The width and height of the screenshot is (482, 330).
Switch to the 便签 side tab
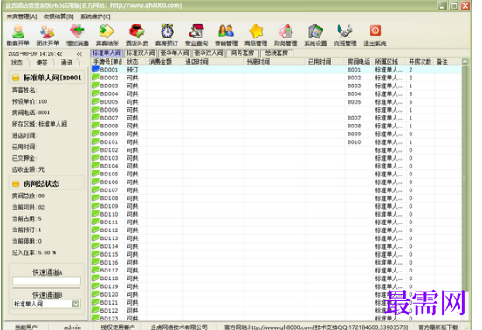click(42, 63)
